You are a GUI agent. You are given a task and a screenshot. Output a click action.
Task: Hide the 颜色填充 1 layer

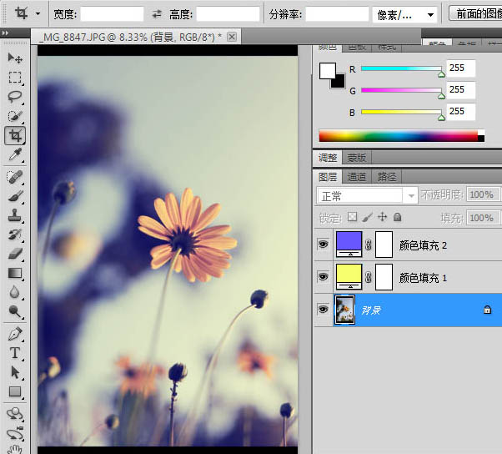[x=323, y=277]
